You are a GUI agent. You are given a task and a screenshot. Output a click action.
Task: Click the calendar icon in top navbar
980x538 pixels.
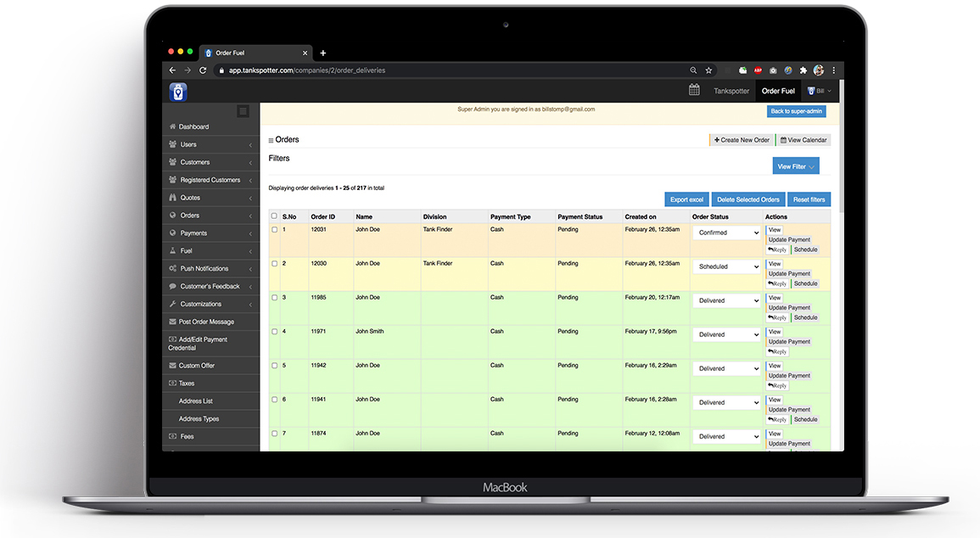click(x=694, y=90)
